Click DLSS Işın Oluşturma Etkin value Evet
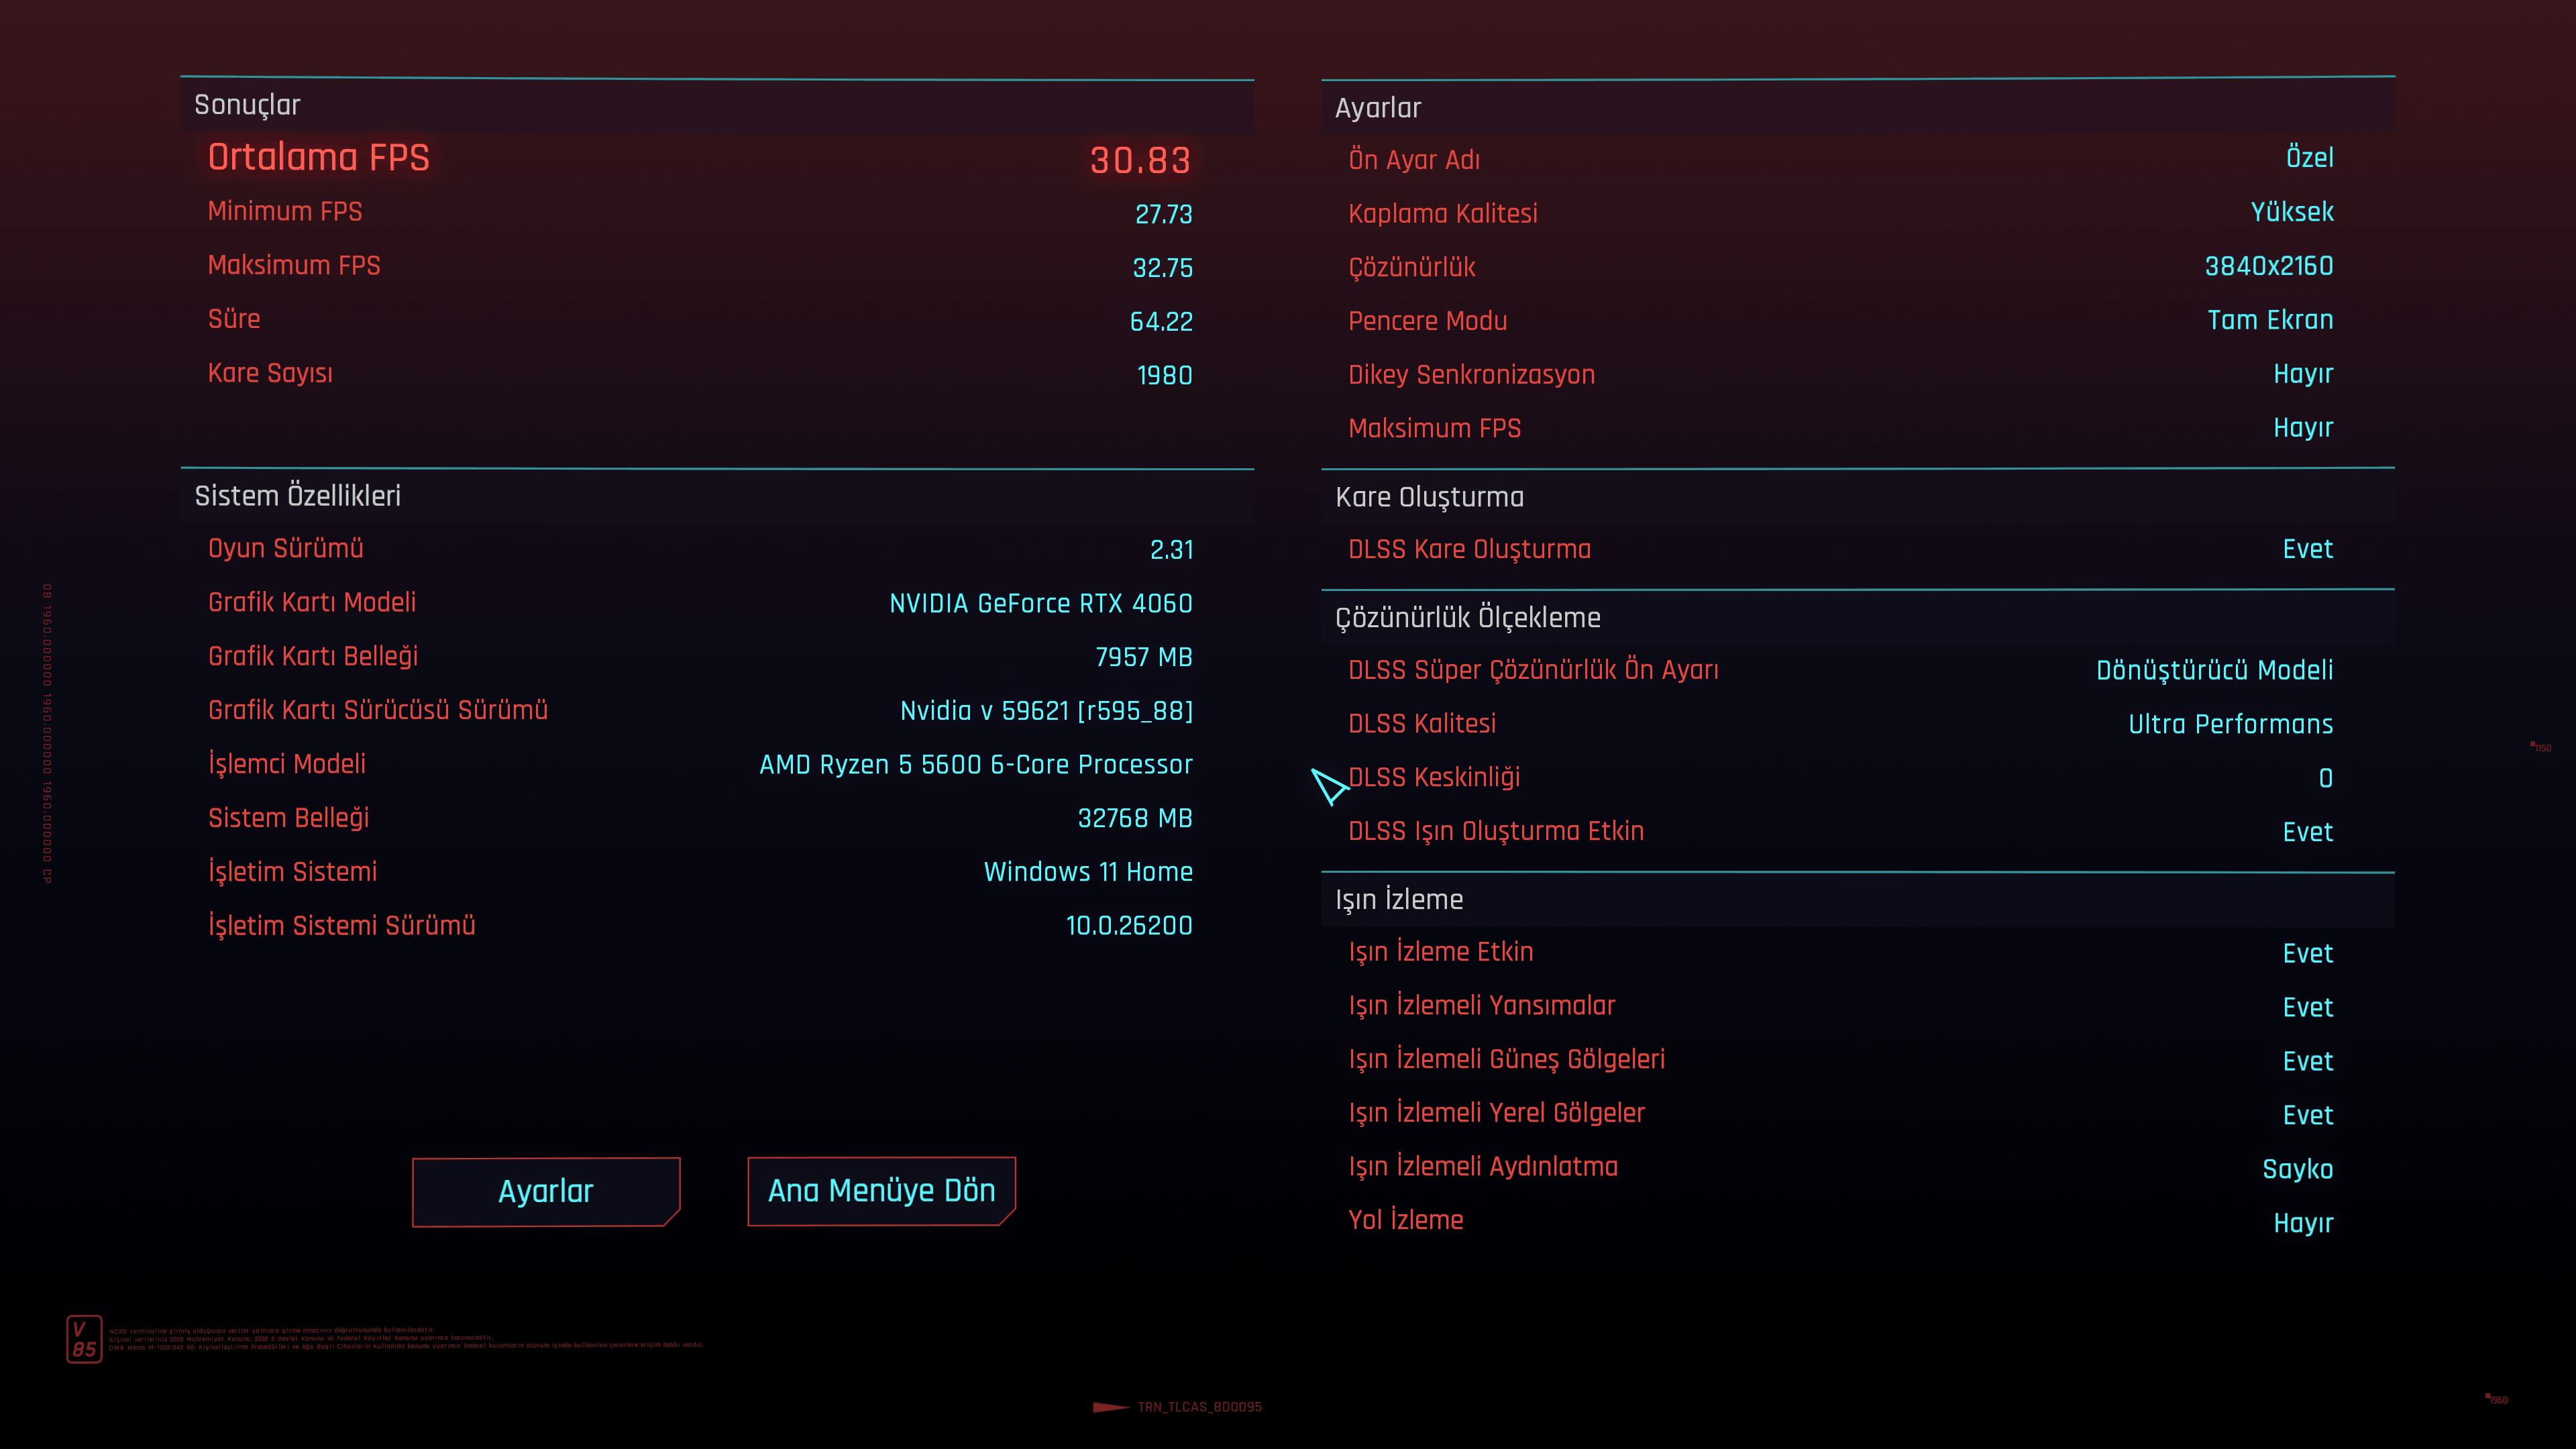This screenshot has width=2576, height=1449. click(2307, 832)
